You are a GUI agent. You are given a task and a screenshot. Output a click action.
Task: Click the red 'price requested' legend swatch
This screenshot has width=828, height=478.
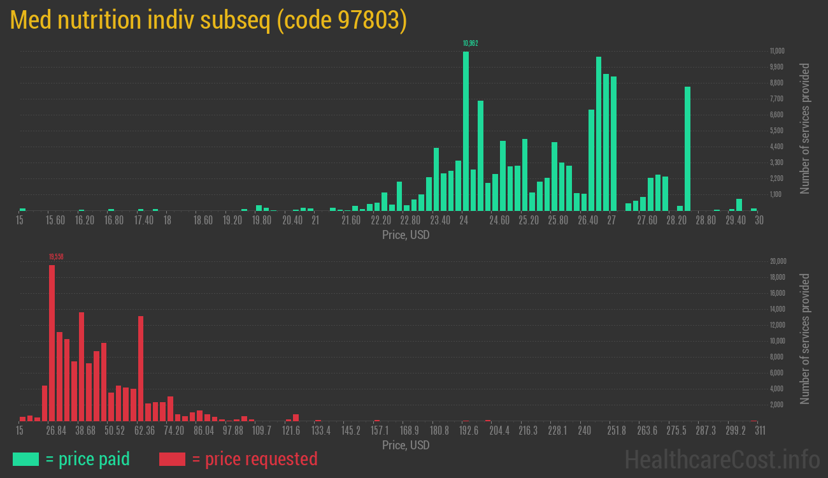[172, 459]
